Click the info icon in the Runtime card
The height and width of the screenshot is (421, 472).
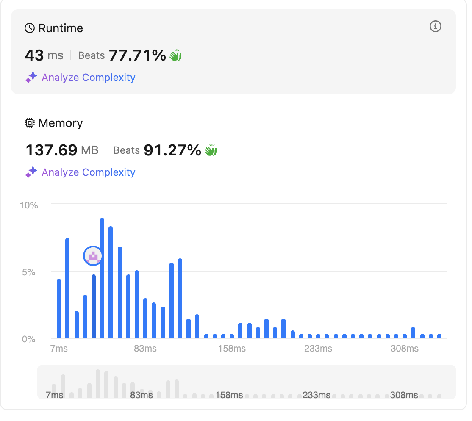point(435,27)
